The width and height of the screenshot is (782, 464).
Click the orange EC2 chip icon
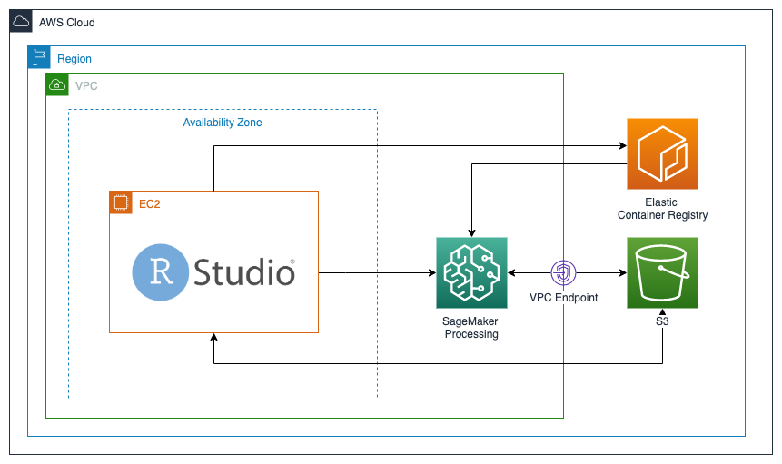point(121,202)
